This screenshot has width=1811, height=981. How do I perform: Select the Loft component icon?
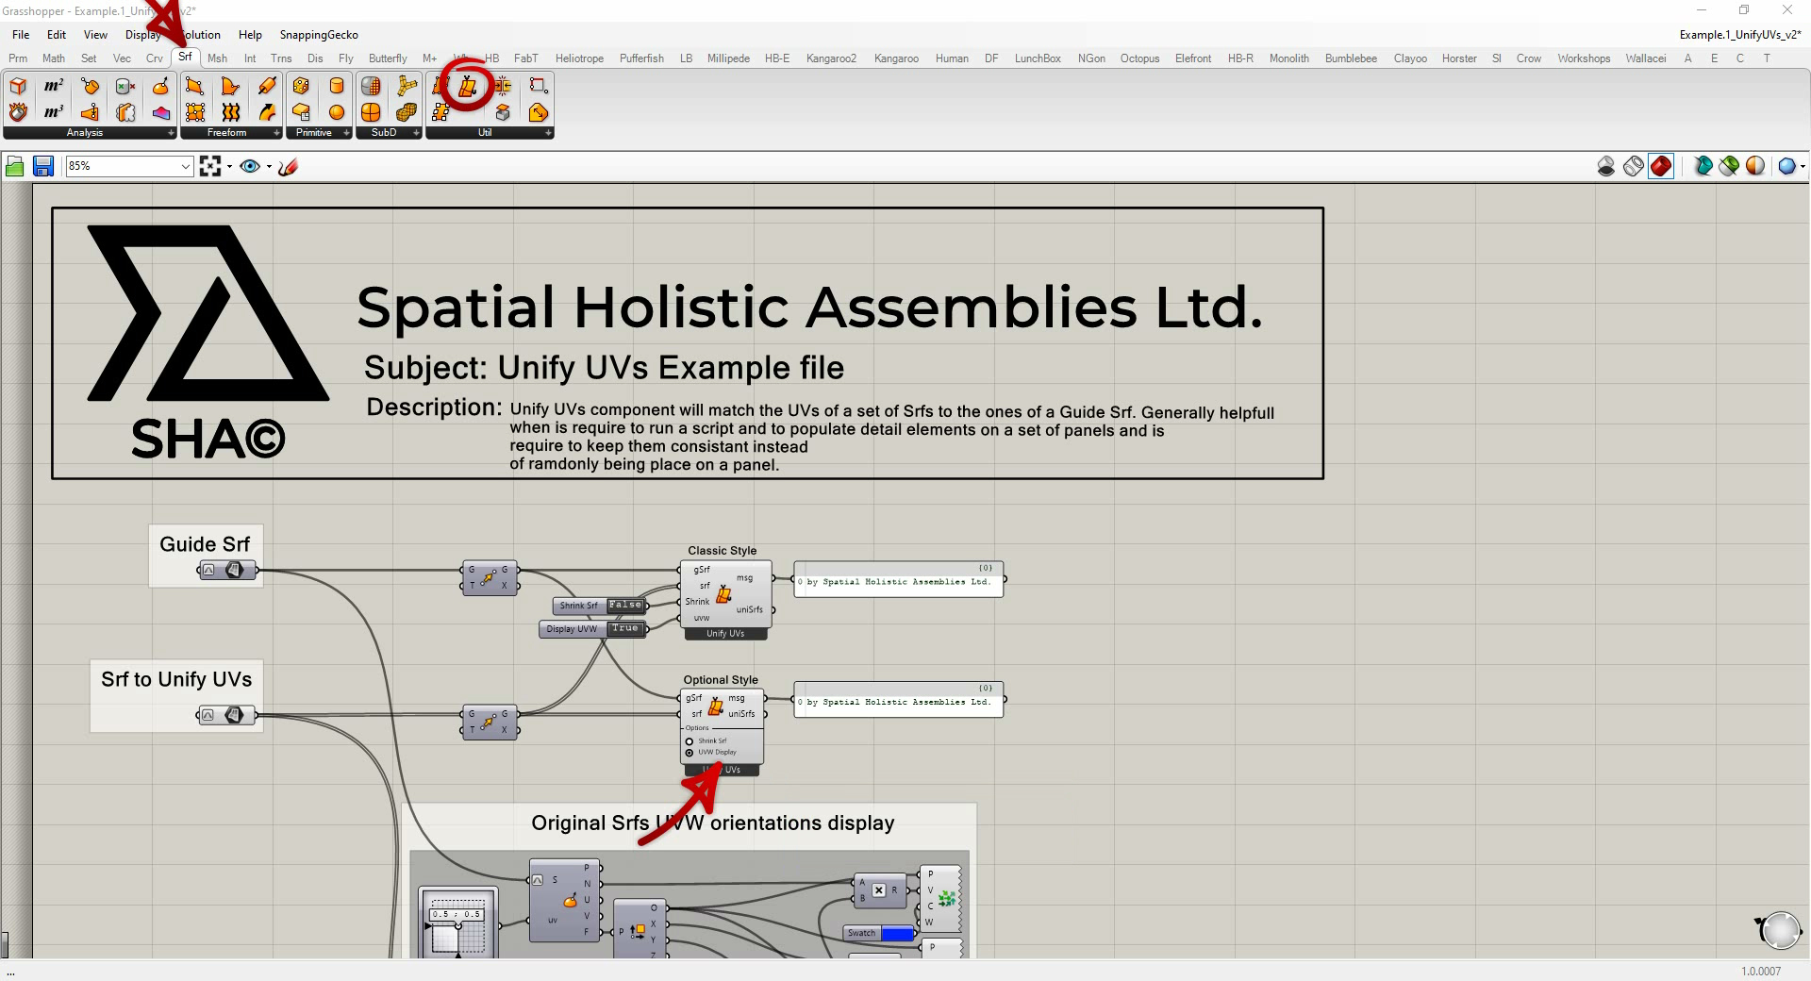[x=230, y=112]
